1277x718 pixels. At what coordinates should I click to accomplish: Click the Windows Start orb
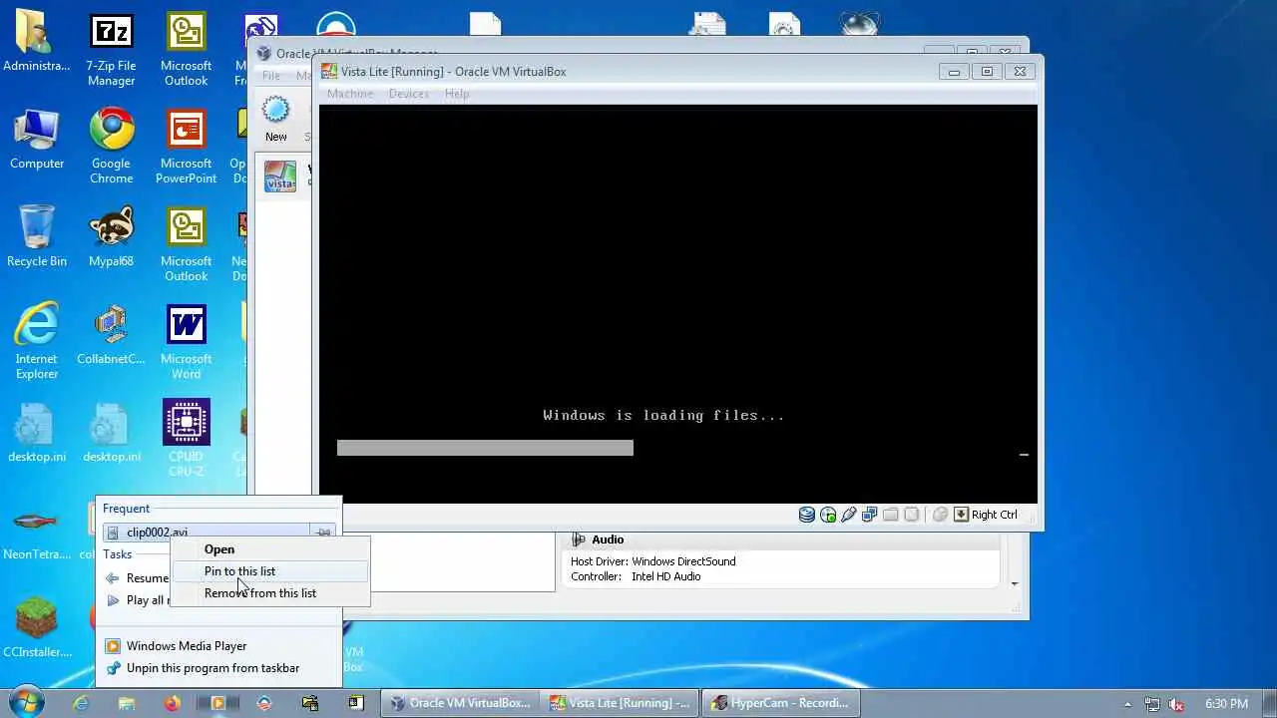tap(27, 702)
